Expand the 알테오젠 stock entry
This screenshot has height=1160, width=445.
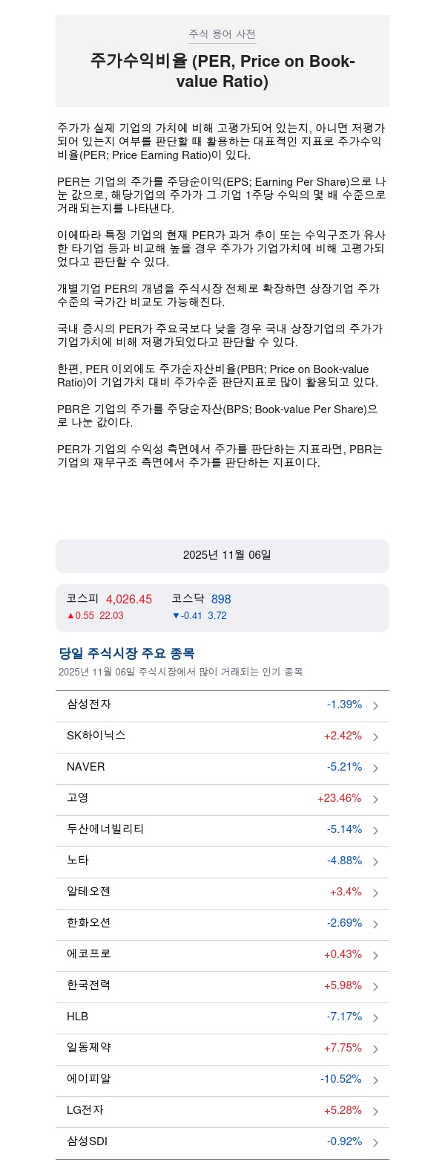click(x=222, y=892)
